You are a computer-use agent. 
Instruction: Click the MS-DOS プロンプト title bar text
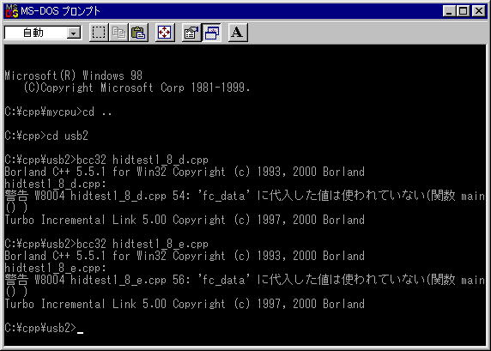(x=60, y=11)
